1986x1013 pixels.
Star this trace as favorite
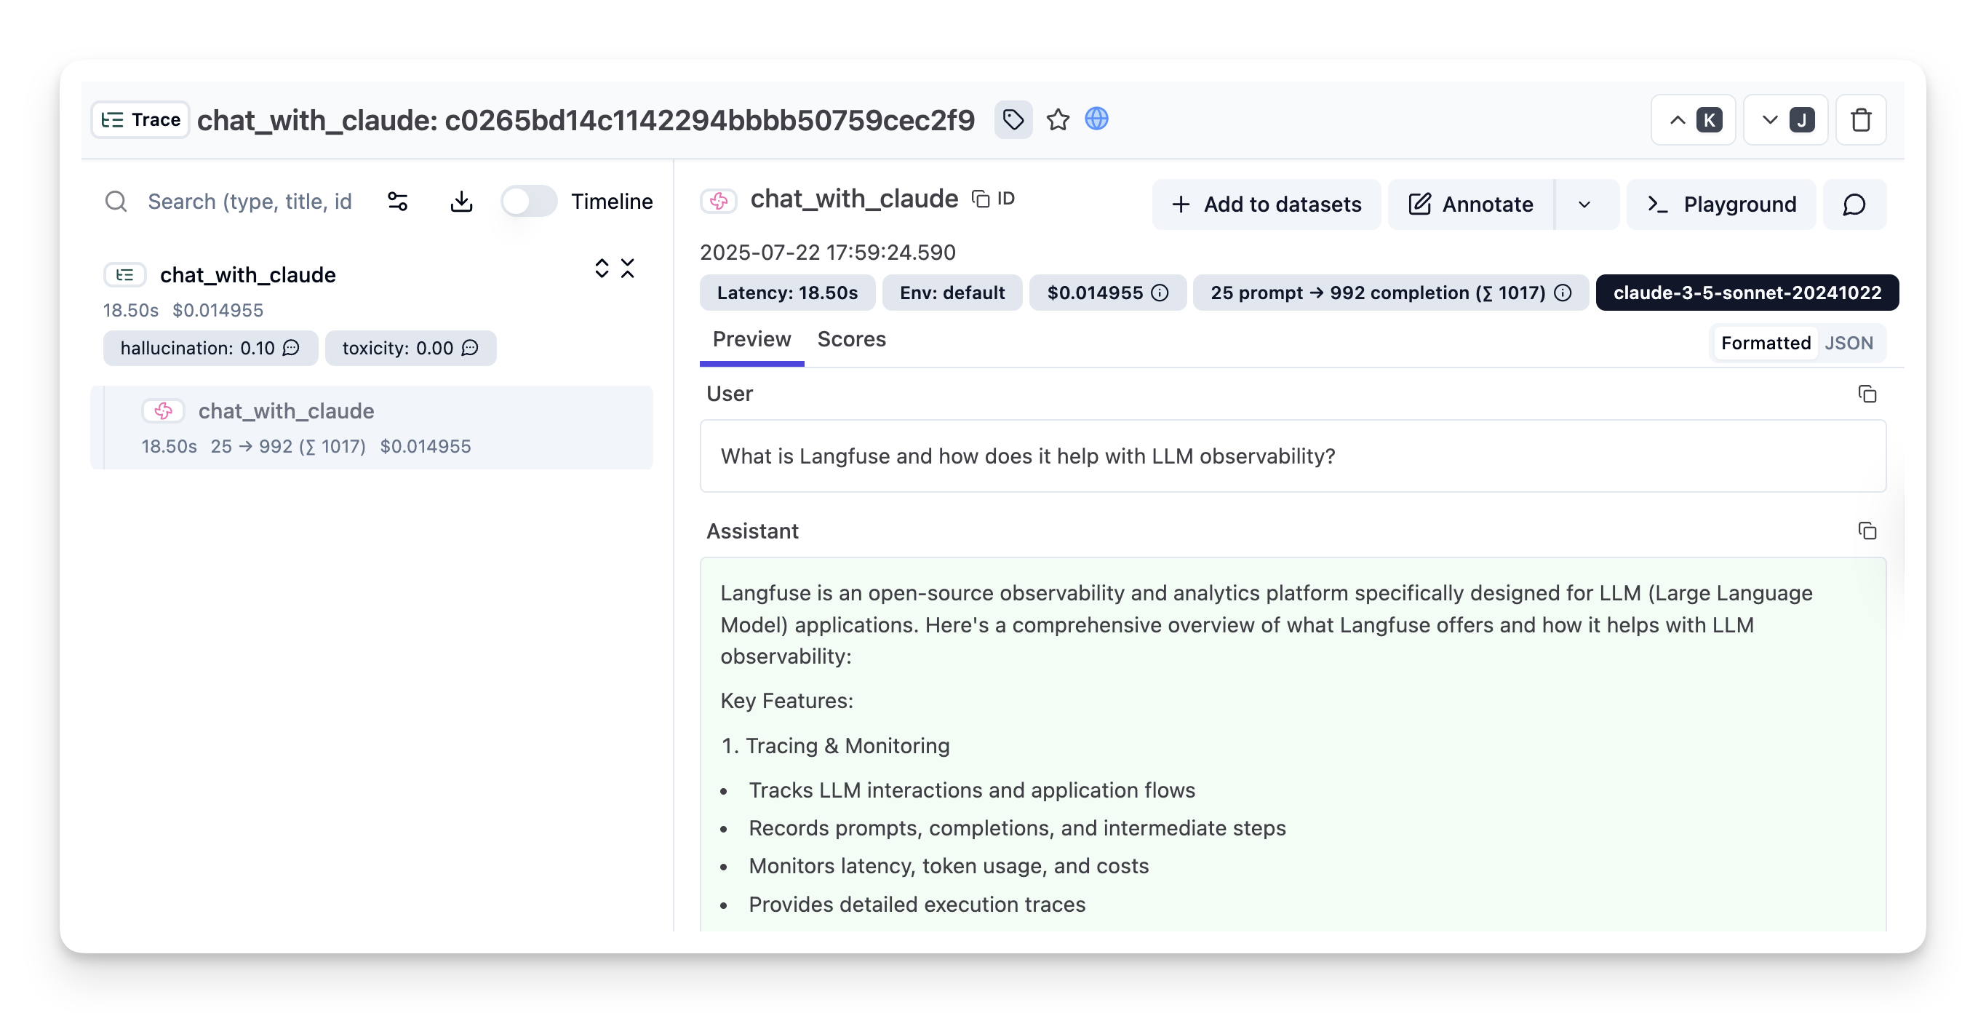tap(1058, 119)
